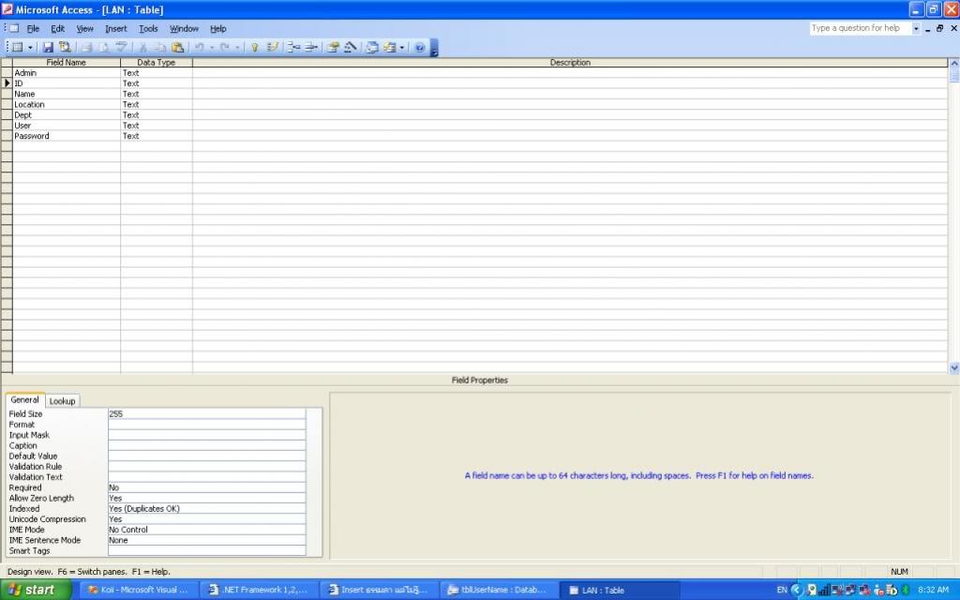The image size is (960, 600).
Task: Select the Admin field name cell
Action: click(67, 73)
